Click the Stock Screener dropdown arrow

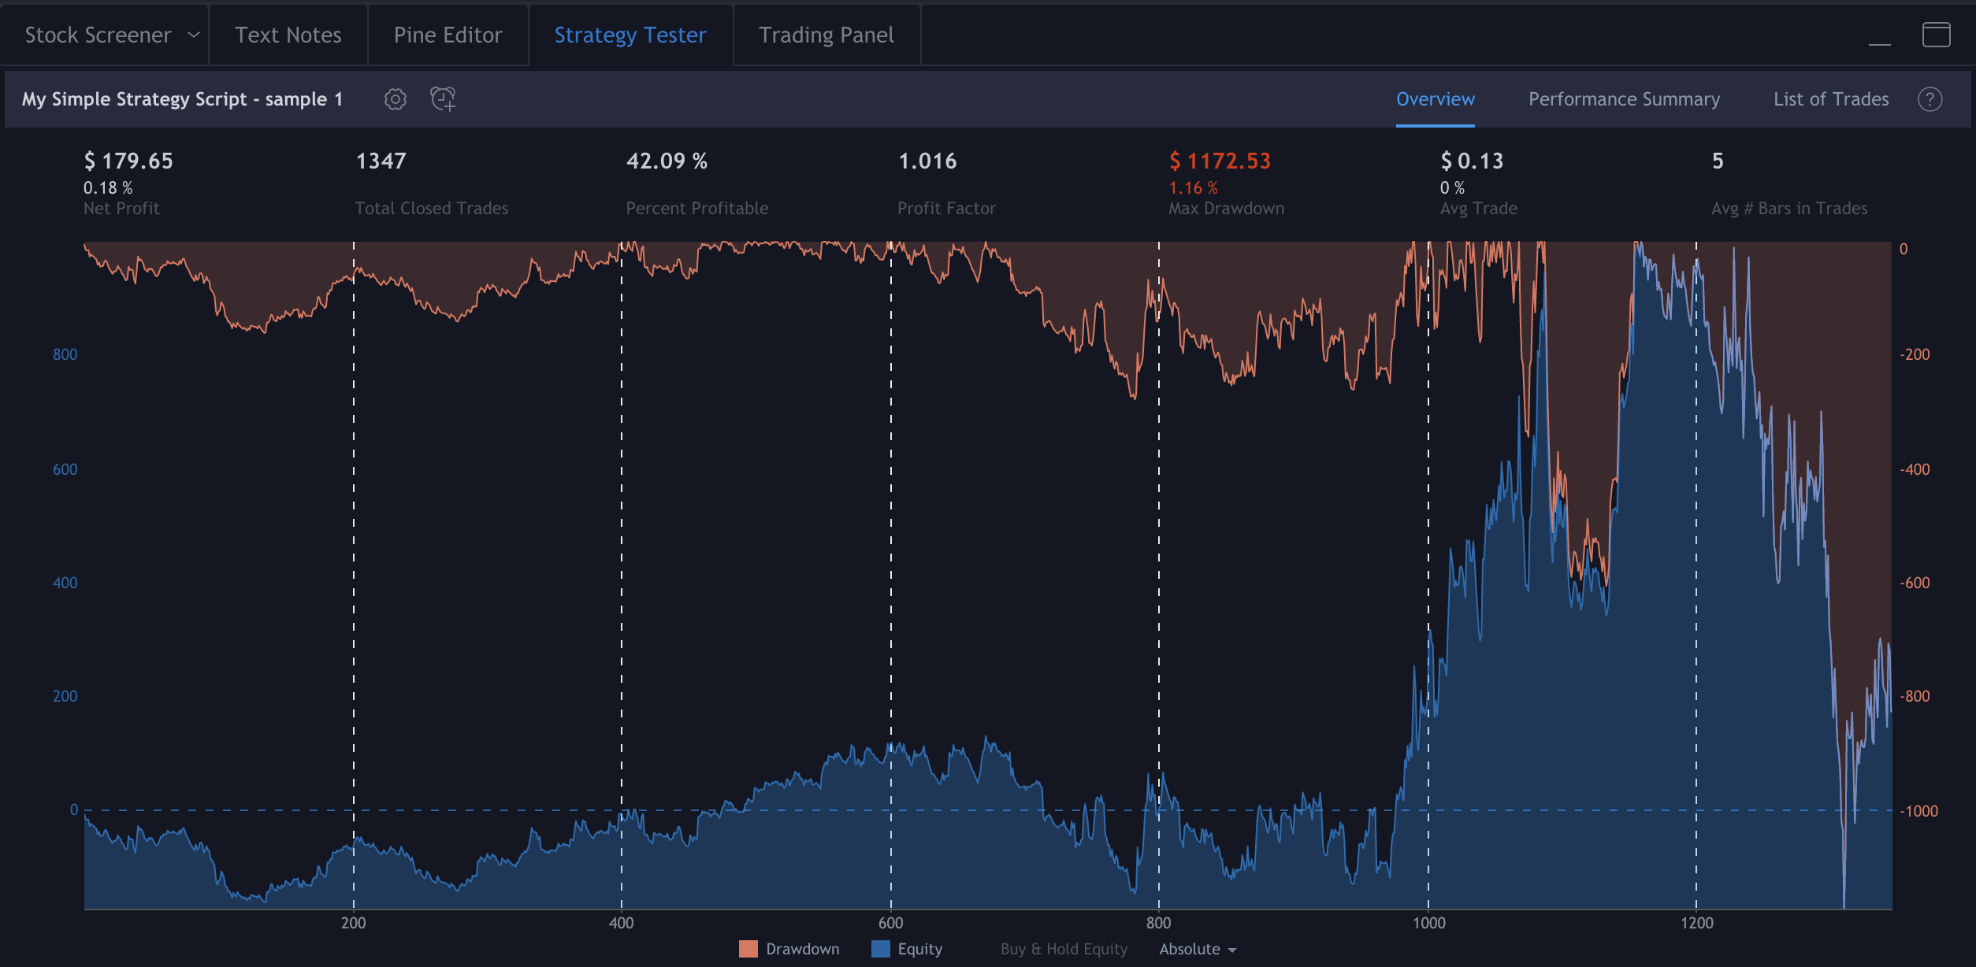click(x=188, y=34)
